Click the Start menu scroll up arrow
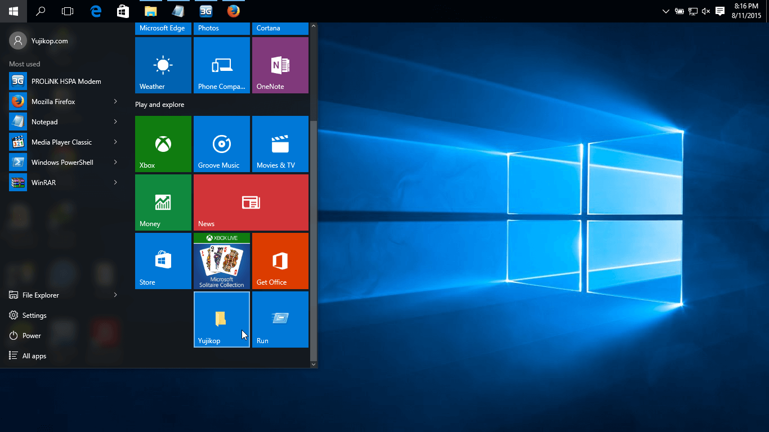 click(314, 26)
